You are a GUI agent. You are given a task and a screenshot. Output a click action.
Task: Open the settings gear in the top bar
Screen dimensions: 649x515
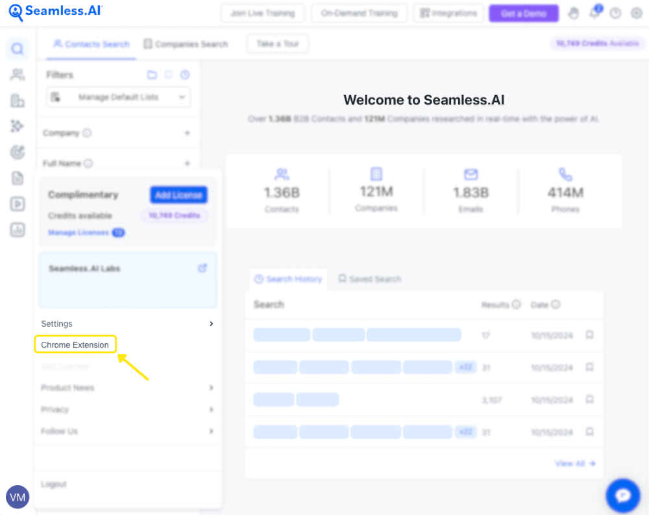[637, 13]
